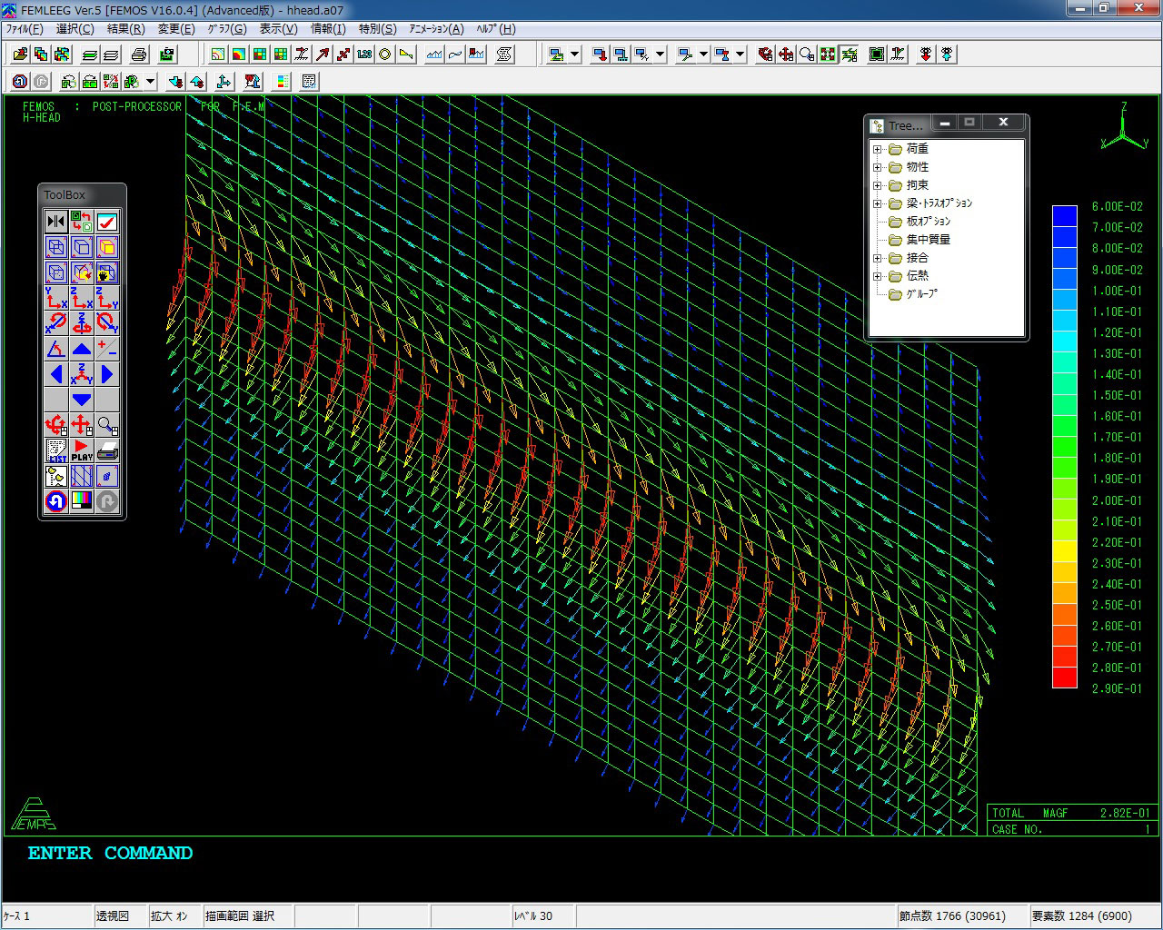Viewport: 1163px width, 930px height.
Task: Click the red 2.90E-01 legend color swatch
Action: coord(1064,678)
